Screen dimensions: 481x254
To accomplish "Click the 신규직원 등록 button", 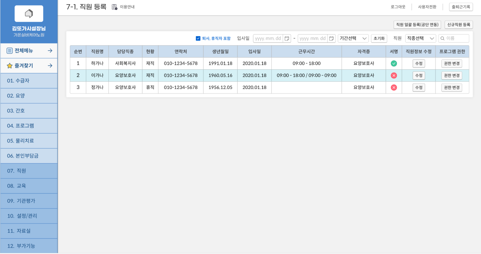I will 459,24.
